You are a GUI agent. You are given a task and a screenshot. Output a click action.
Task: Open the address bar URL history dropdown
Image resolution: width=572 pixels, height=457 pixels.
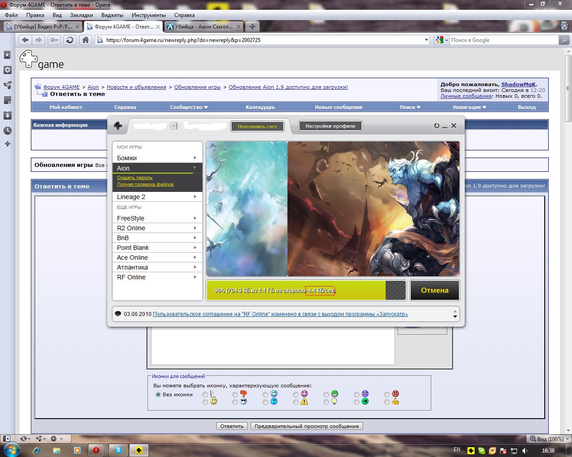coord(426,40)
